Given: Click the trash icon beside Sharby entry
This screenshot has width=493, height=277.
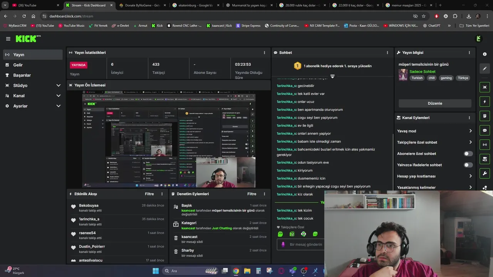Looking at the screenshot, I should click(x=176, y=252).
